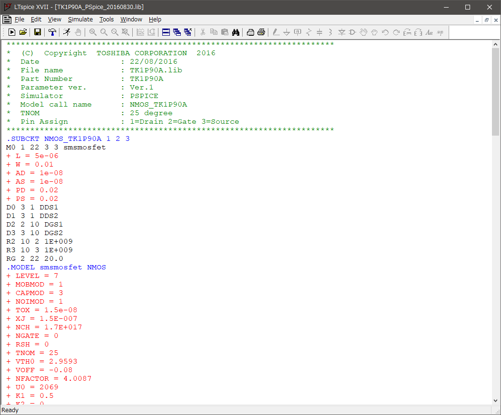The height and width of the screenshot is (415, 501).
Task: Click the Cut scissors icon
Action: 203,32
